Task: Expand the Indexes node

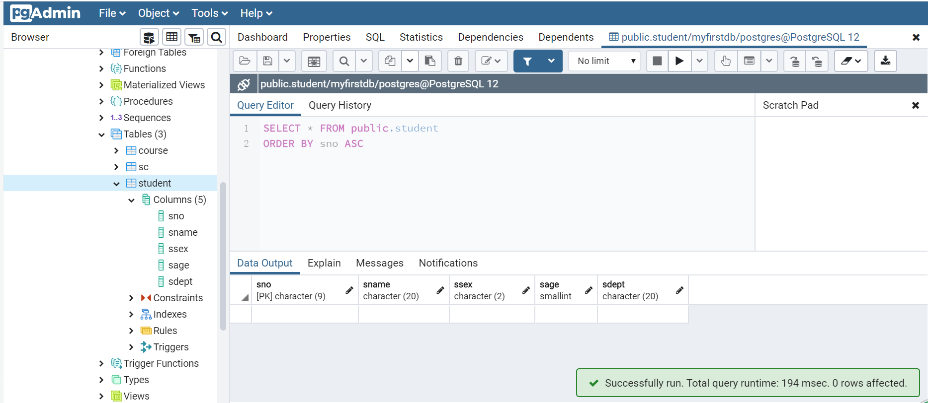Action: click(x=131, y=315)
